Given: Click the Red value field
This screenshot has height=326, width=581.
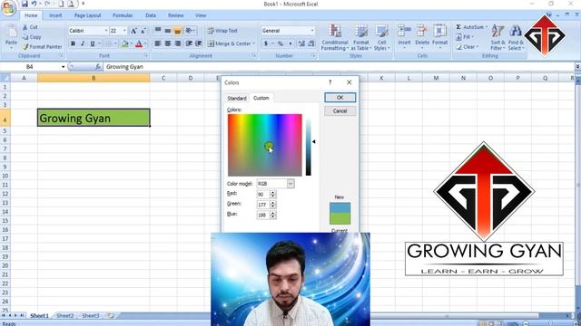Looking at the screenshot, I should 262,194.
